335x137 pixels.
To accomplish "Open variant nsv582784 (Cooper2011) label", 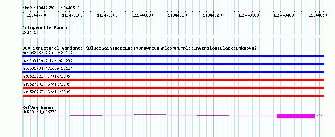I will pos(47,68).
